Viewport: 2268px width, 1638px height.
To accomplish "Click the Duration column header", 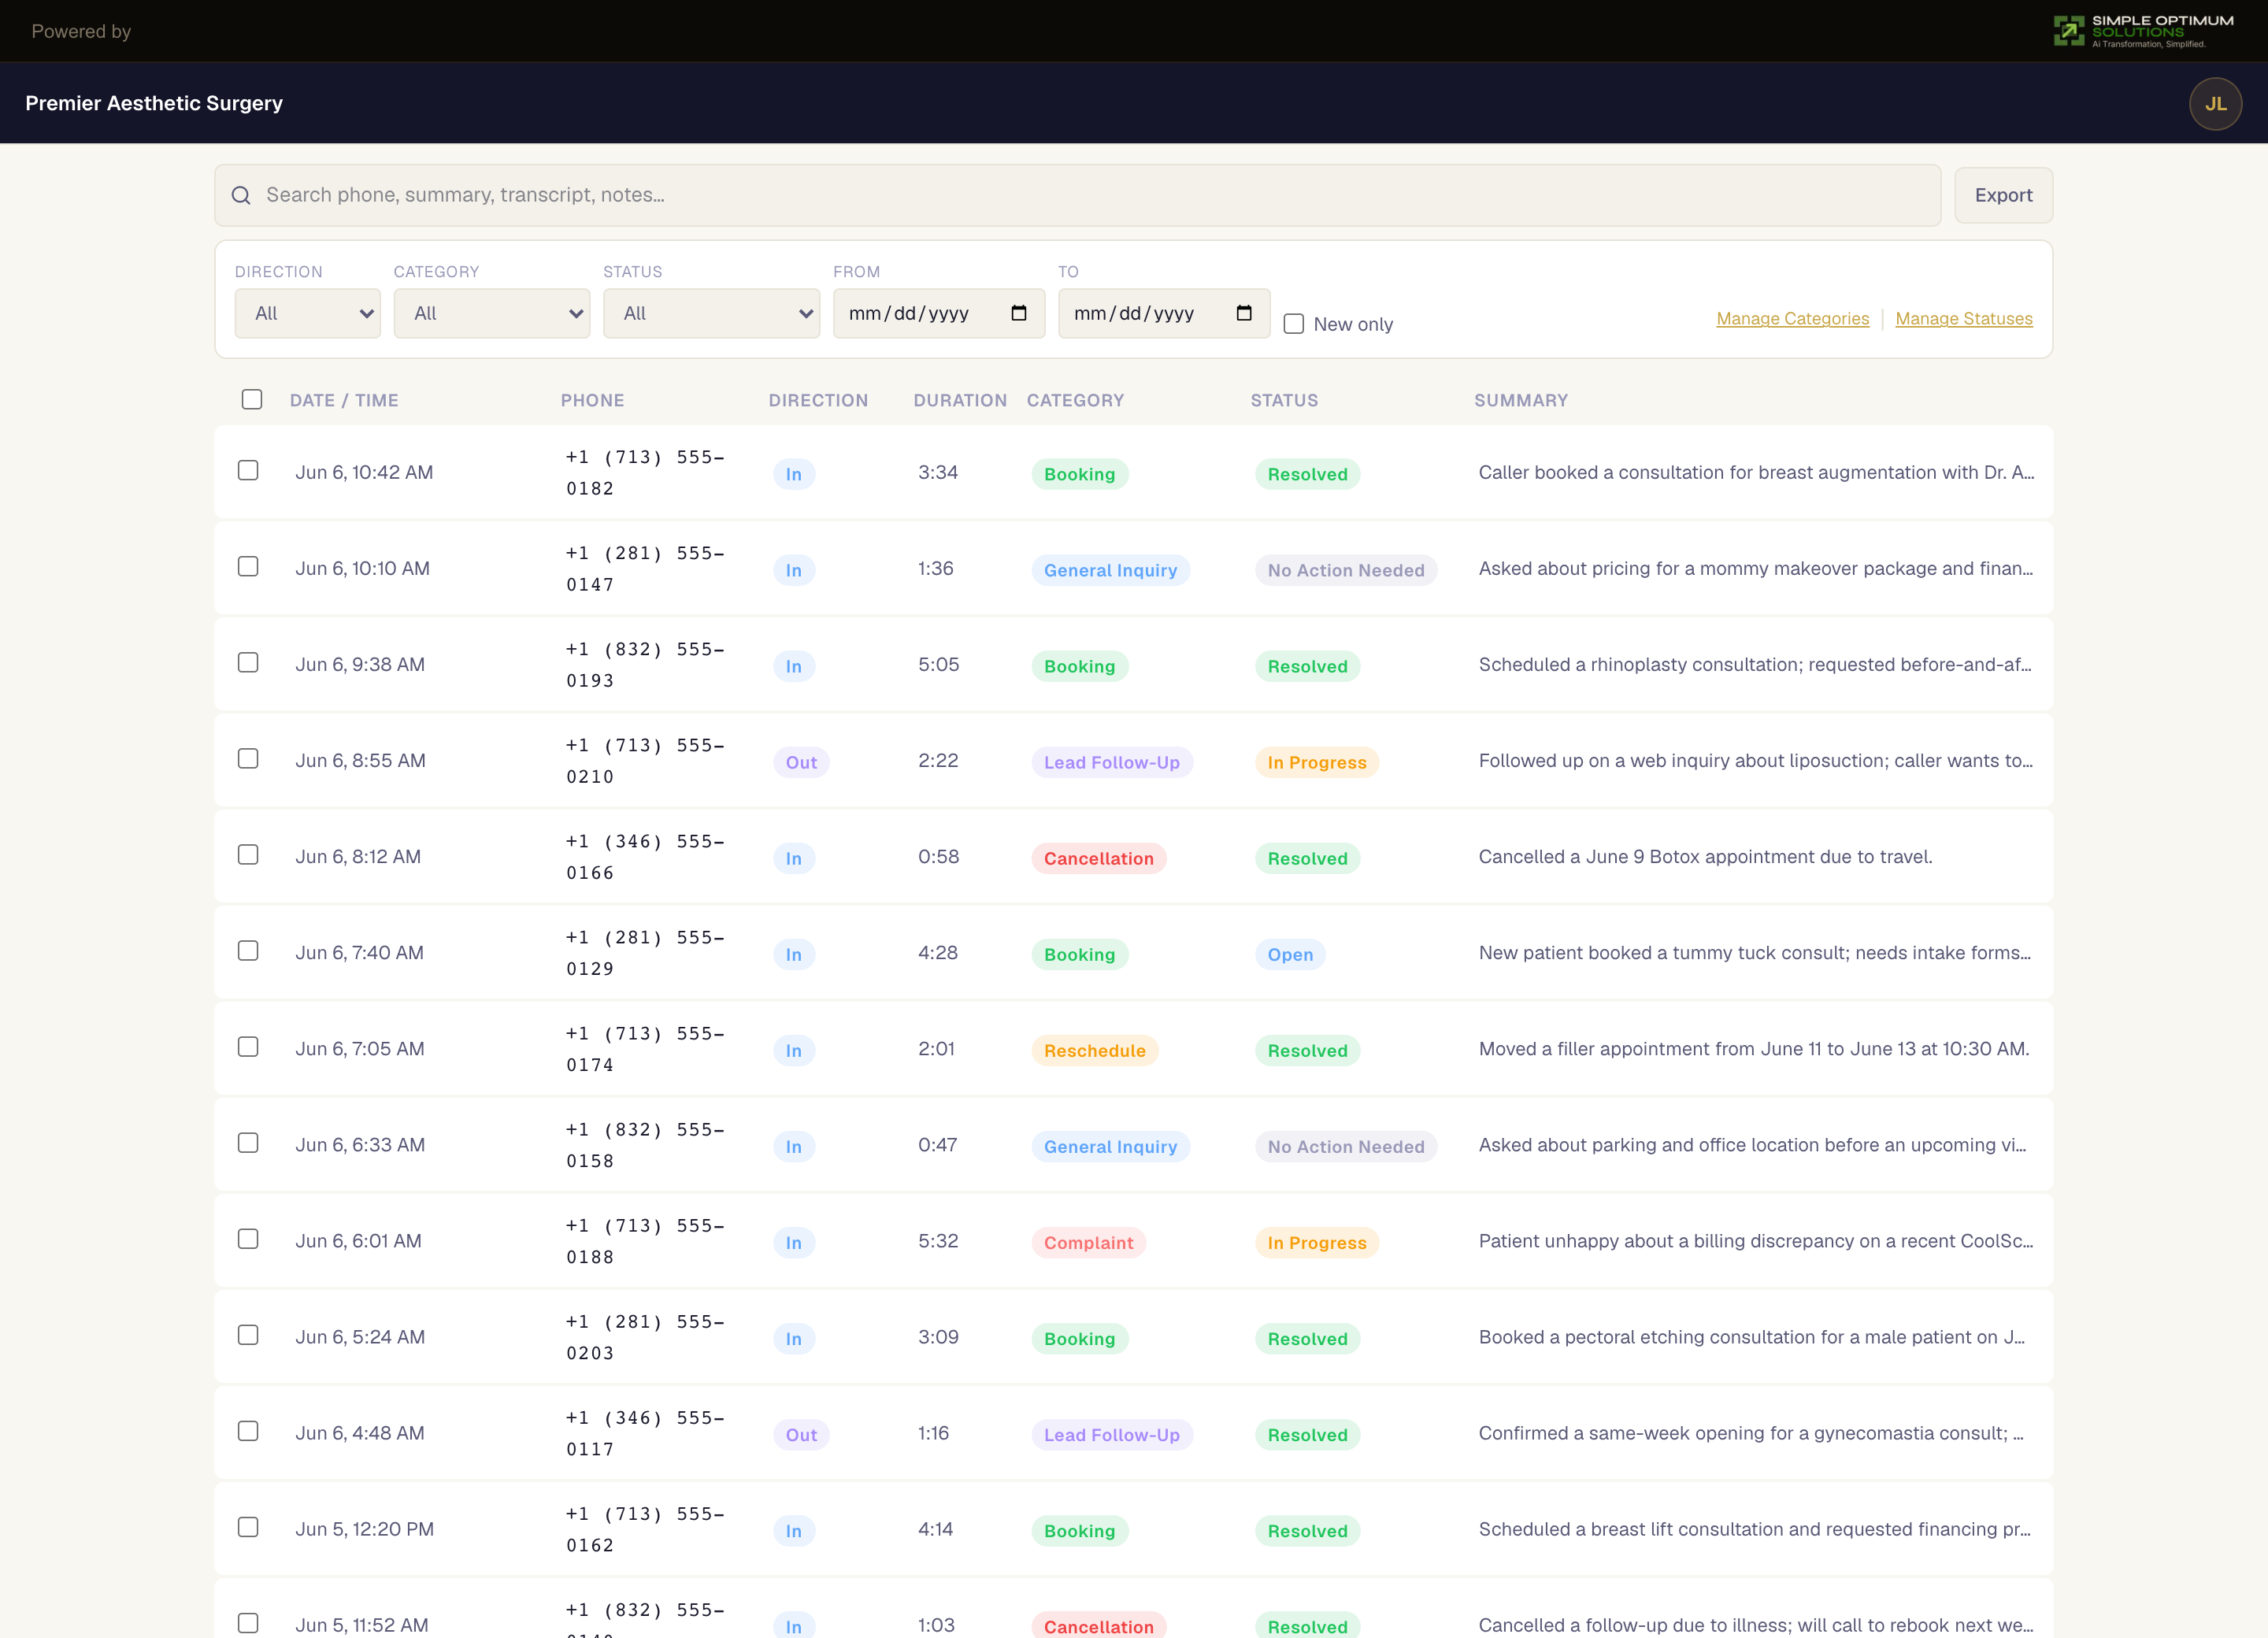I will point(959,400).
